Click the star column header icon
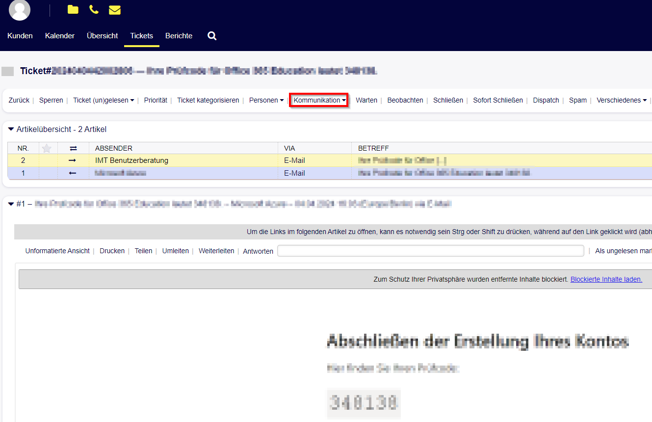652x422 pixels. pos(47,148)
